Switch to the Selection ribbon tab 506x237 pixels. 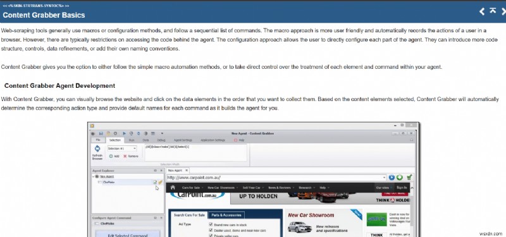point(114,140)
